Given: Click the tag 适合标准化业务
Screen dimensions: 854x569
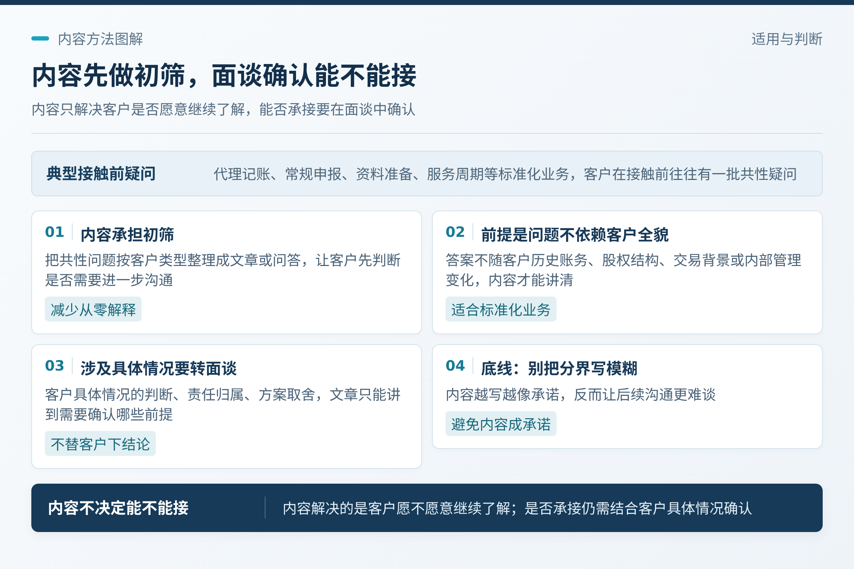Looking at the screenshot, I should 501,309.
